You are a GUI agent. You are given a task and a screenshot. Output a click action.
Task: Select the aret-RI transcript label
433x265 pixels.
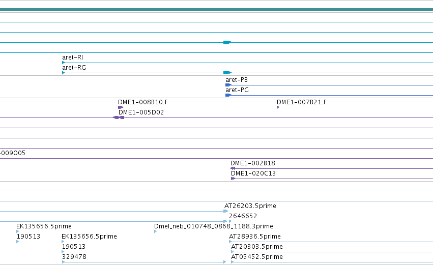tap(72, 57)
